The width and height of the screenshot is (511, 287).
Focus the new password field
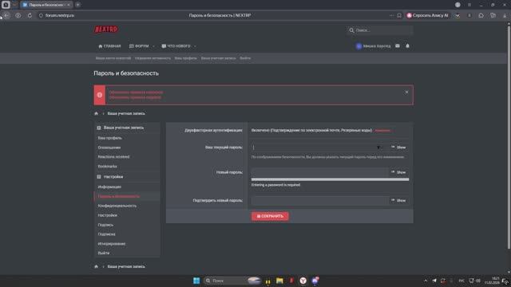point(319,172)
